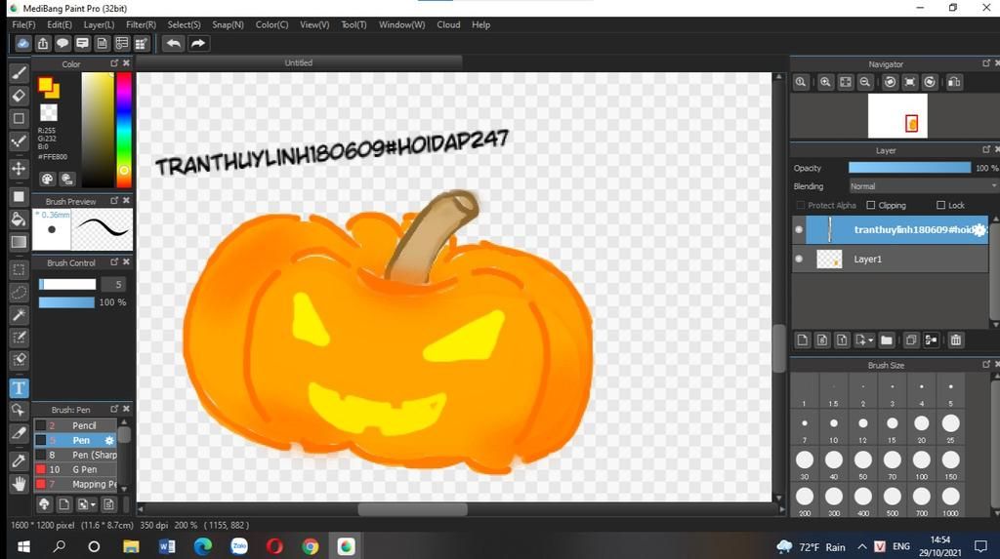
Task: Click Navigator zoom in magnifier
Action: pyautogui.click(x=825, y=82)
